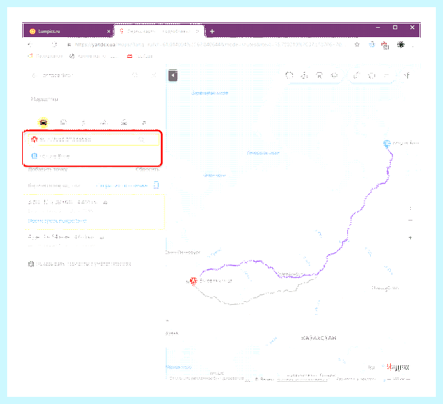Screen dimensions: 443x404
Task: Select the first highlighted route option
Action: point(94,212)
